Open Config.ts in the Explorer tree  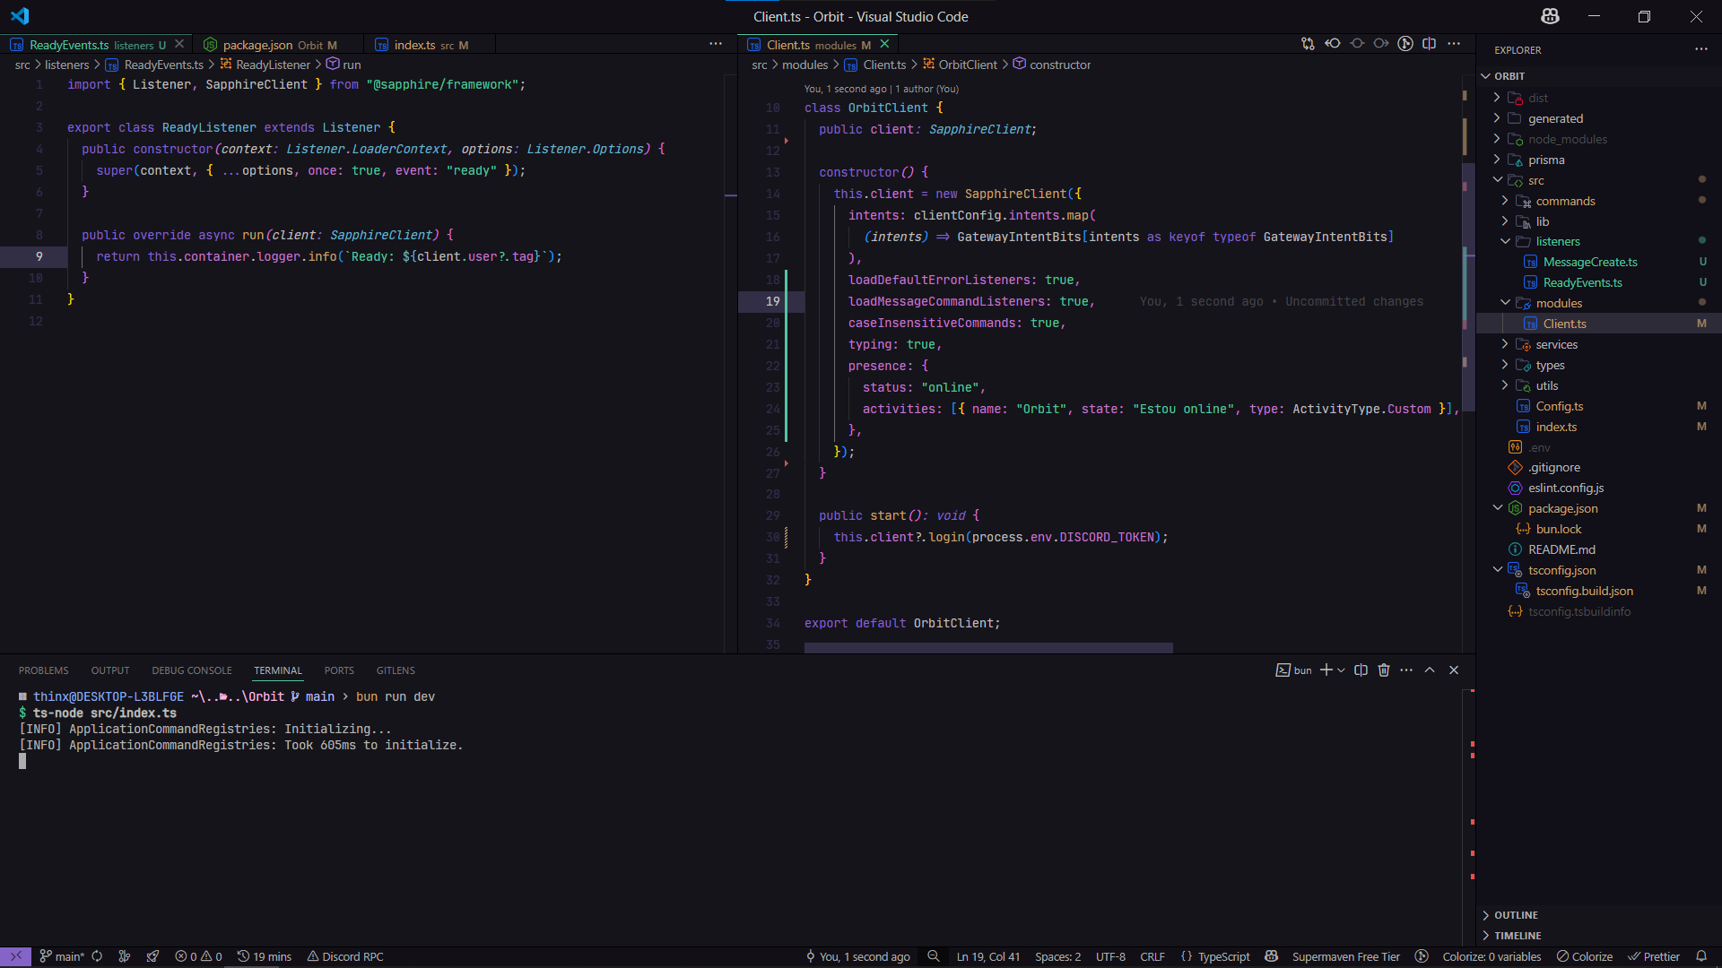1559,406
